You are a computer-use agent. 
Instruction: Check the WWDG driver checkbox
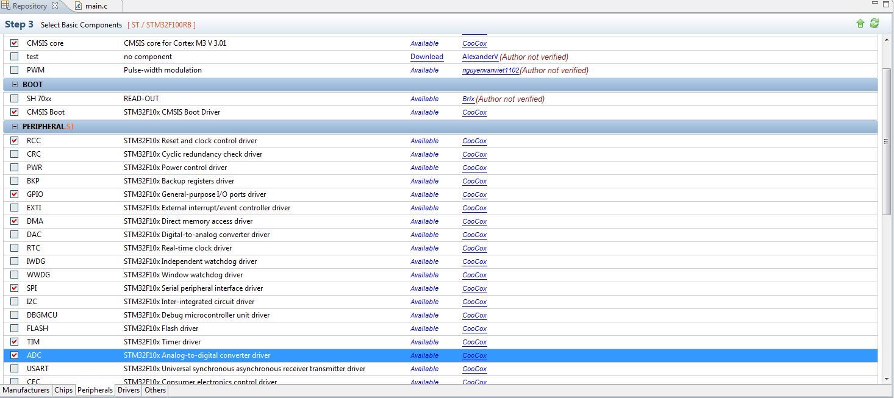click(x=15, y=275)
